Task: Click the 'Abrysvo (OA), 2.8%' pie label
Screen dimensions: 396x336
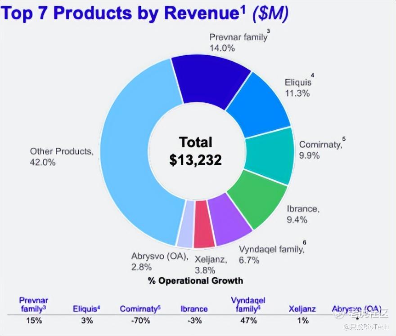Action: 160,261
